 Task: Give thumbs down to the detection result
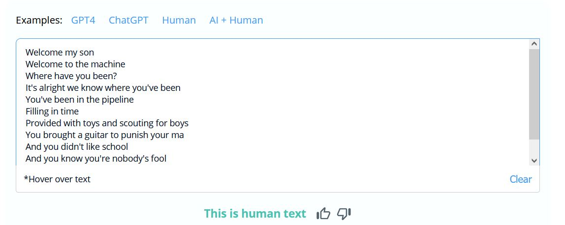click(x=344, y=214)
